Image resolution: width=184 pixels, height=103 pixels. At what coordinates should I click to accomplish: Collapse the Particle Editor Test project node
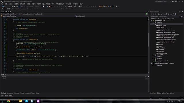pyautogui.click(x=152, y=21)
